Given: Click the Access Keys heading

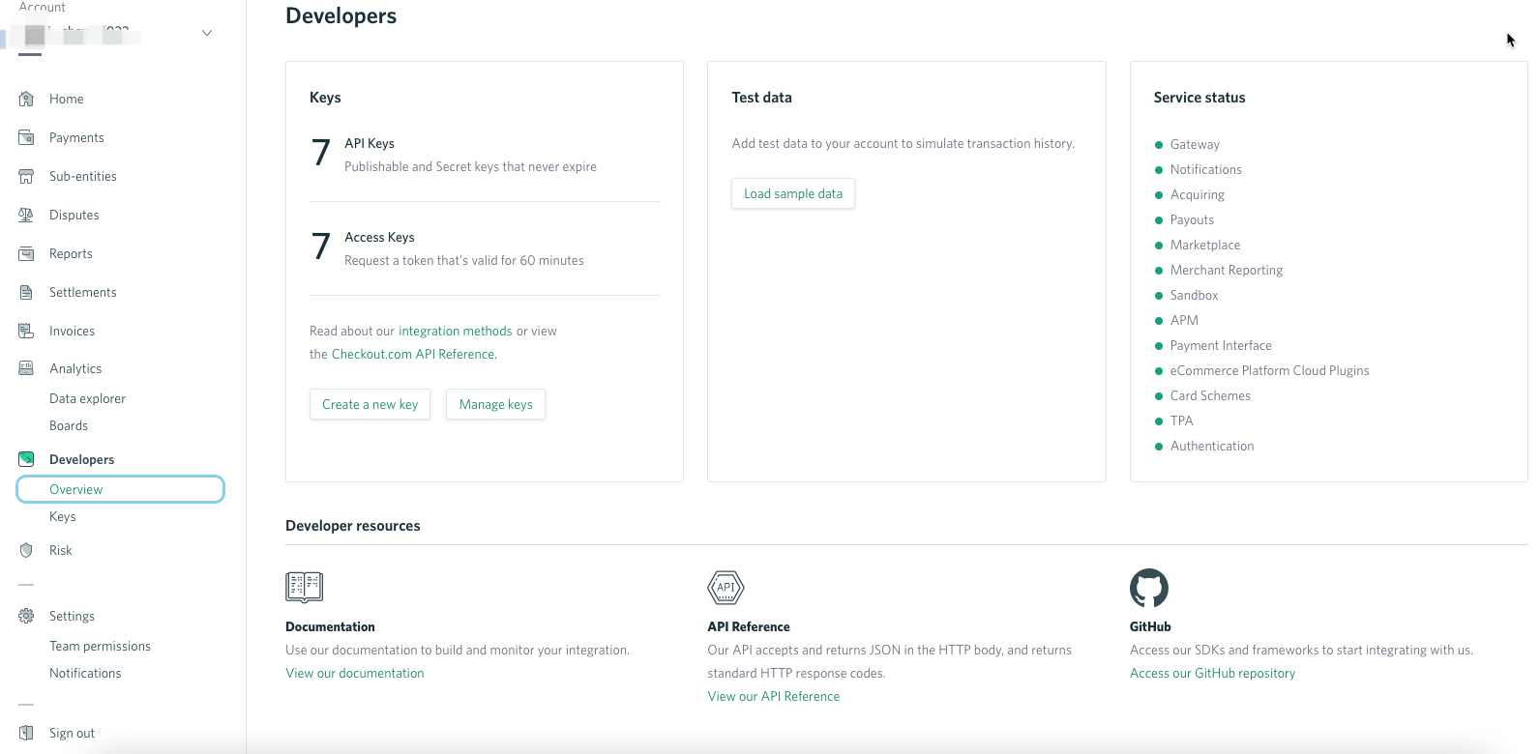Looking at the screenshot, I should [379, 237].
